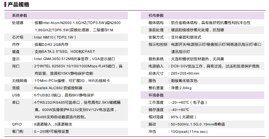The height and width of the screenshot is (139, 269).
Task: Click the 工作温度 row label
Action: [x=156, y=102]
